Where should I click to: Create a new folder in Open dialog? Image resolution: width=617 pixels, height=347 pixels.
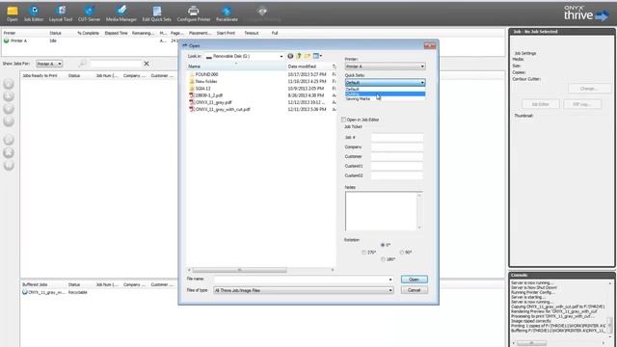[x=308, y=56]
